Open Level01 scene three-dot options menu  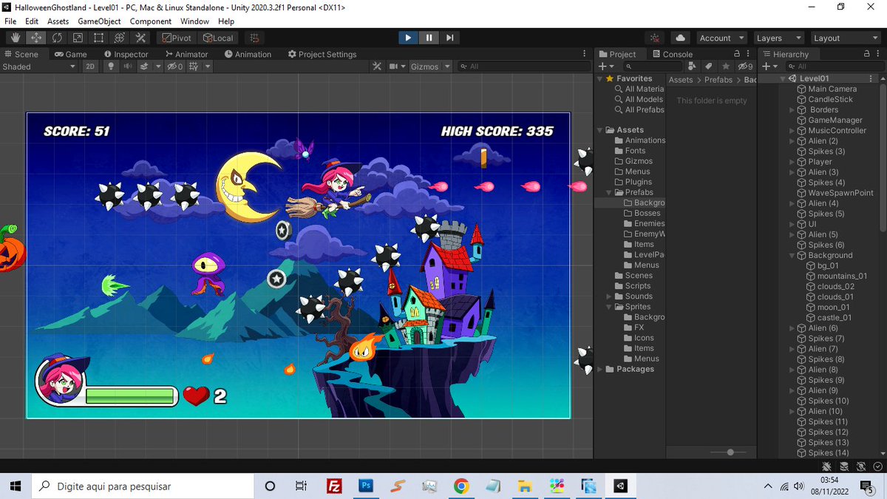click(x=871, y=78)
